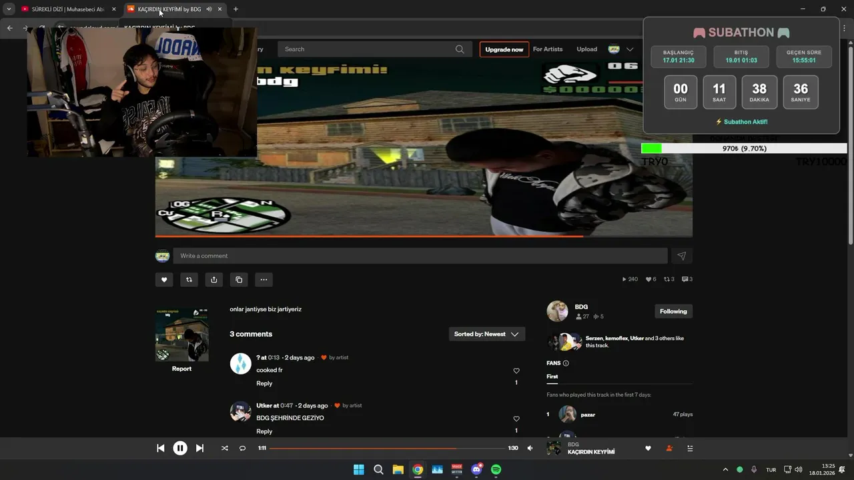854x480 pixels.
Task: Open the For Artists menu item
Action: pyautogui.click(x=548, y=49)
